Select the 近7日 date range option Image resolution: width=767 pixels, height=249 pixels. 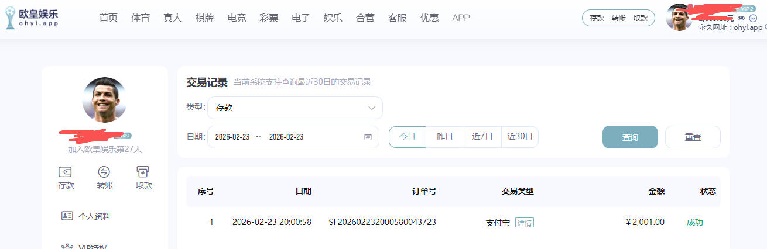click(482, 137)
